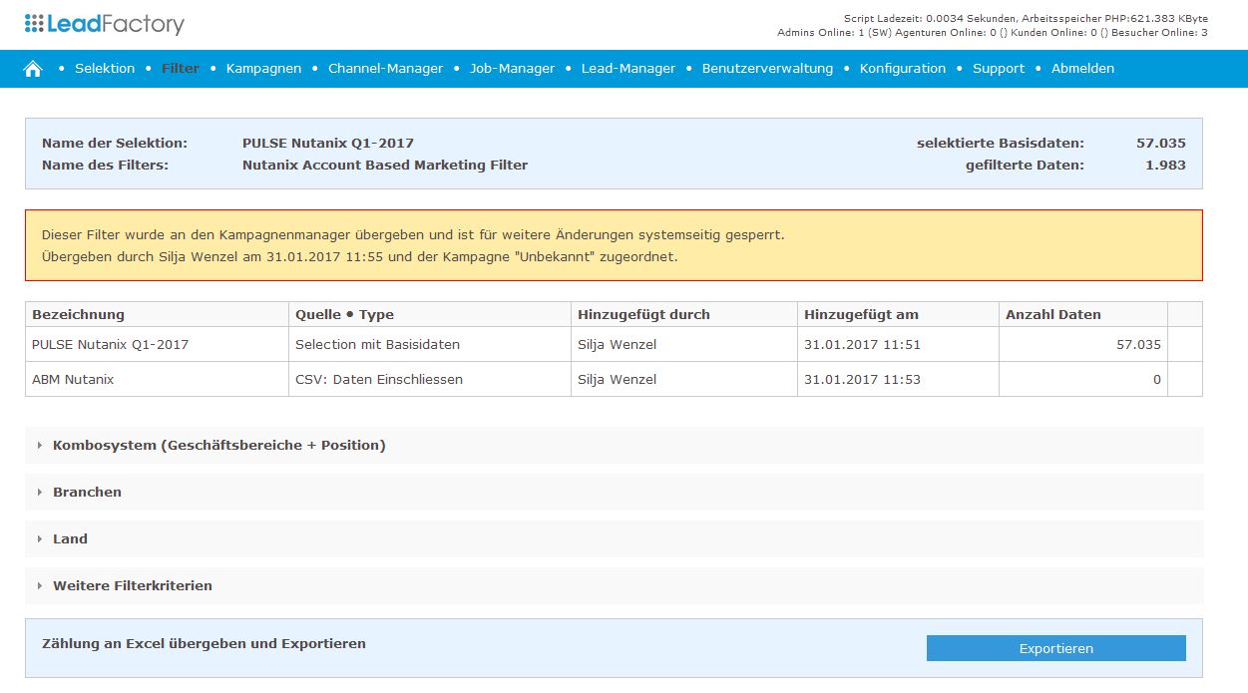The height and width of the screenshot is (693, 1248).
Task: Click the gefilterte Daten value 1.983
Action: coord(1165,166)
